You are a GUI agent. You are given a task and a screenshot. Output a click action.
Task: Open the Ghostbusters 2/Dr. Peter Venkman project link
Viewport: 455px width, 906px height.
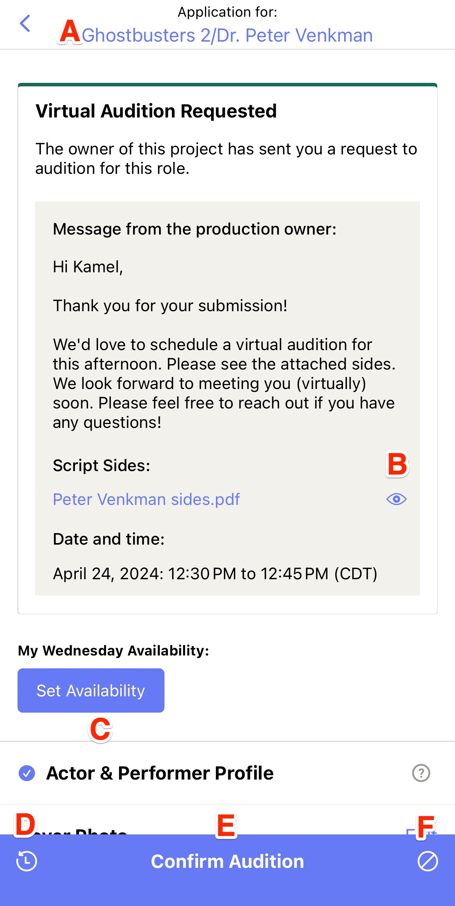(227, 35)
